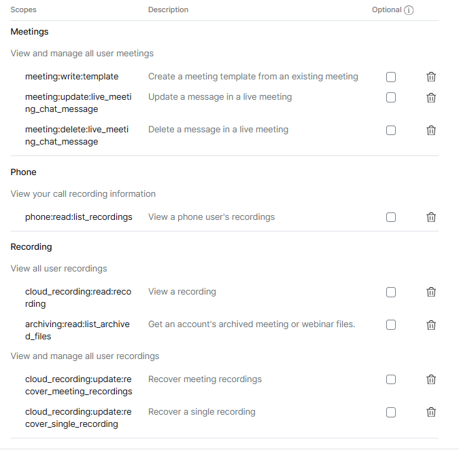Enable optional for 'View a recording' scope
Screen dimensions: 459x450
(391, 292)
